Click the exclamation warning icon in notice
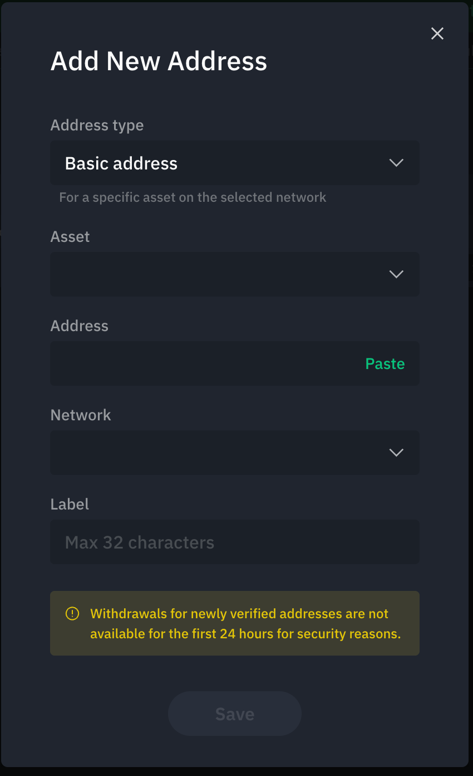Screen dimensions: 473x776 pyautogui.click(x=72, y=614)
